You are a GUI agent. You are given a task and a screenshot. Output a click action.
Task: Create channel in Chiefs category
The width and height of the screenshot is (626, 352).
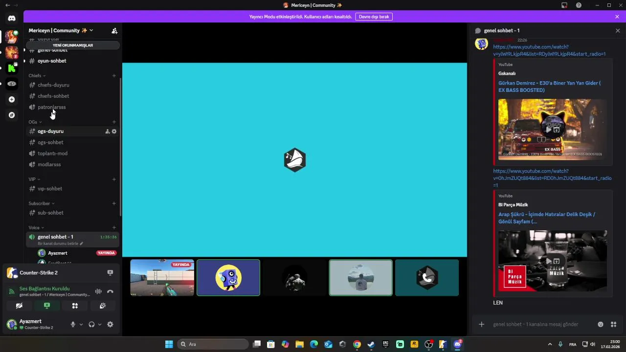[114, 76]
